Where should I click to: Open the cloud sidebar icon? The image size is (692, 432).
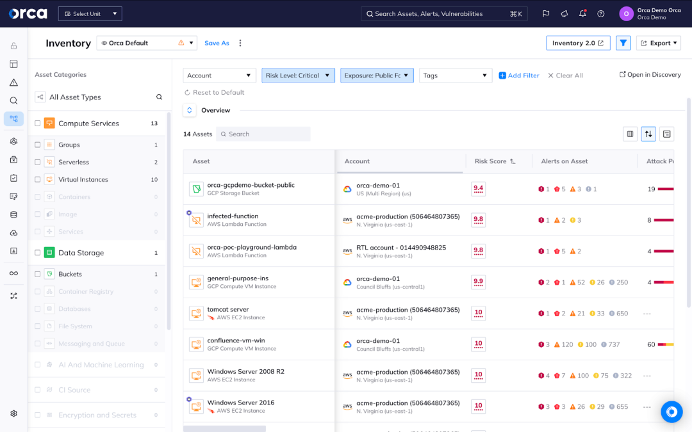click(x=13, y=233)
